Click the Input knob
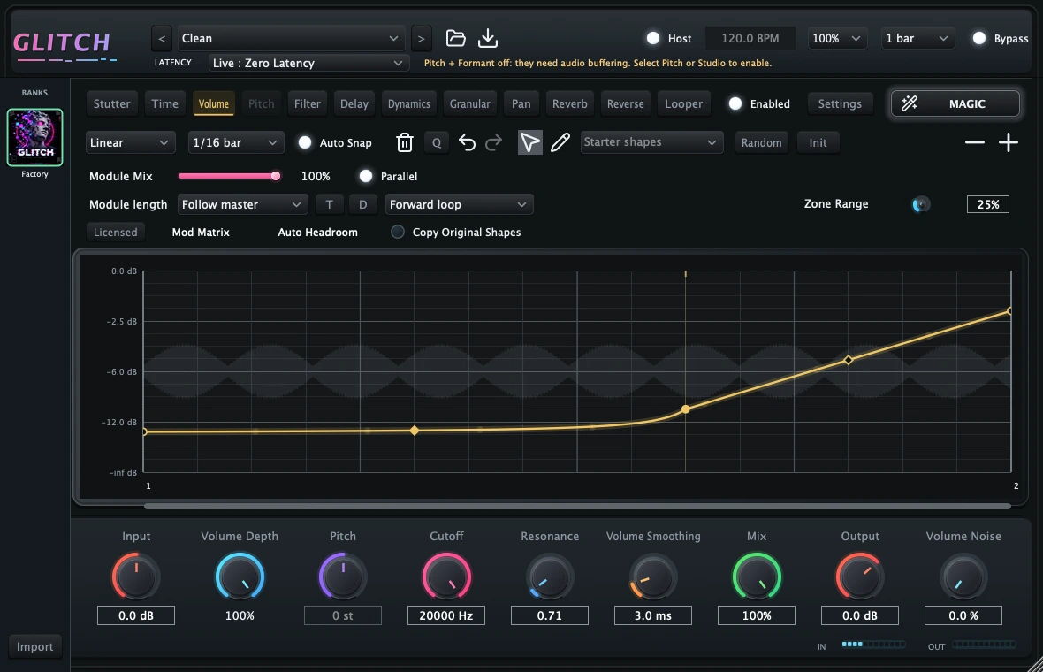The width and height of the screenshot is (1043, 672). coord(136,577)
